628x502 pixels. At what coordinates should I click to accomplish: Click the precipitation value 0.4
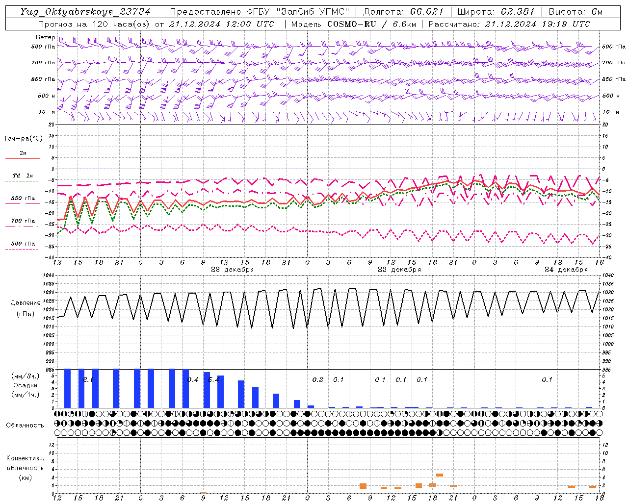pyautogui.click(x=193, y=379)
